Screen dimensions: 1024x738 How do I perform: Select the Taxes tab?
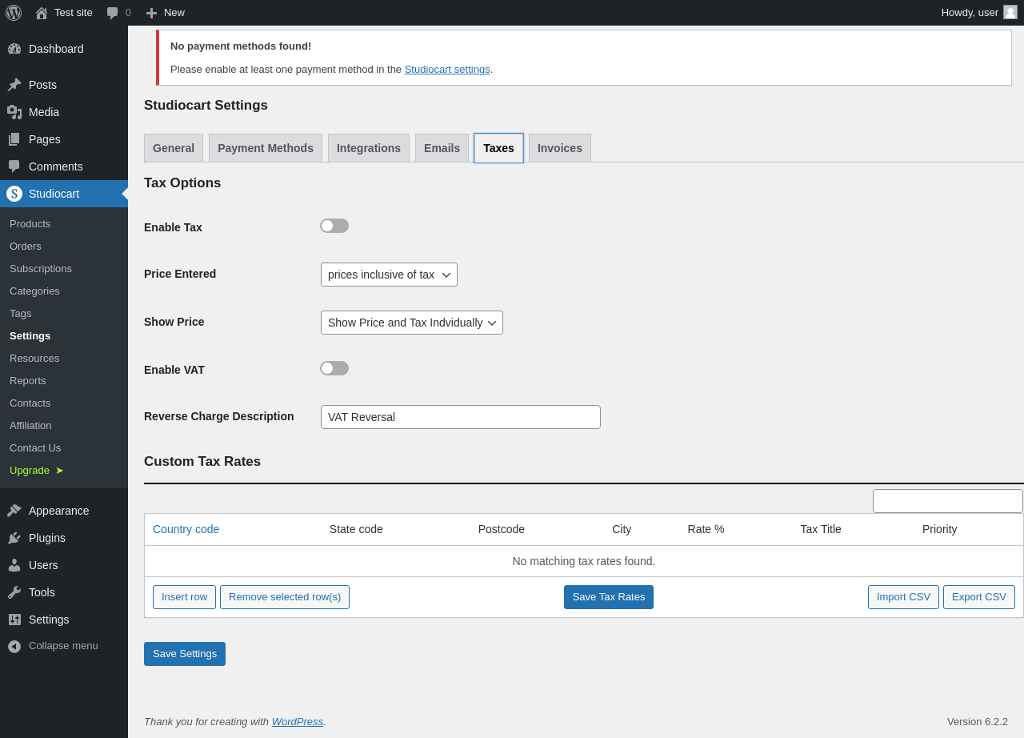pos(498,148)
